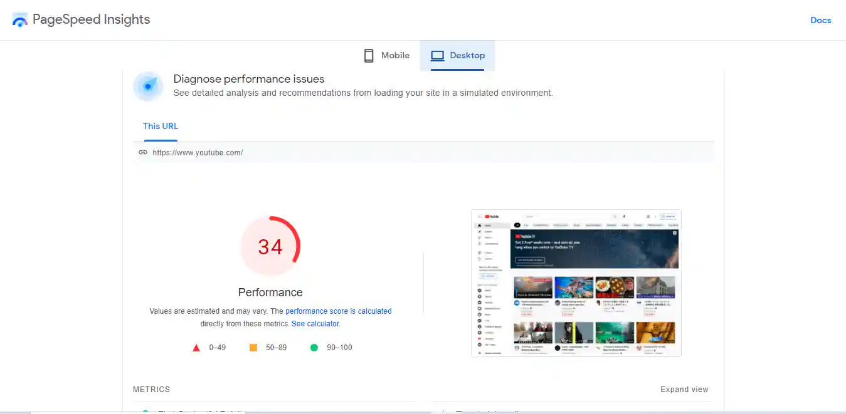Click the YouTube page screenshot preview
The width and height of the screenshot is (846, 414).
click(576, 283)
